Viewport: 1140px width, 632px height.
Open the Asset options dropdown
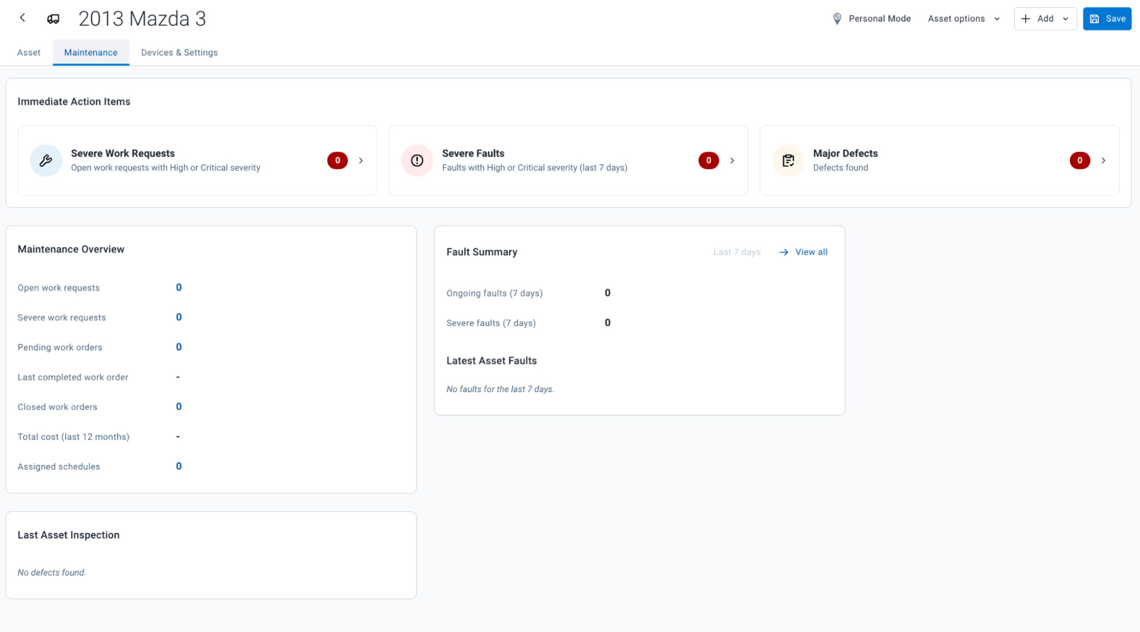click(x=963, y=19)
